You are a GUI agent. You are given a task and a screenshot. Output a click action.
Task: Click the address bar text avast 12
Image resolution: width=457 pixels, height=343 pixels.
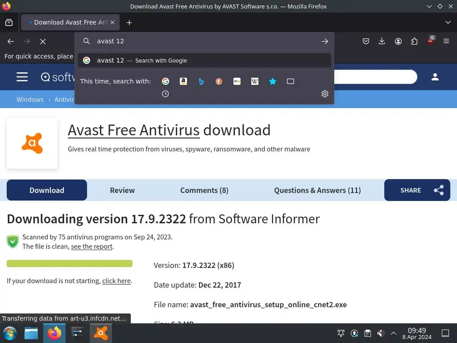coord(111,41)
